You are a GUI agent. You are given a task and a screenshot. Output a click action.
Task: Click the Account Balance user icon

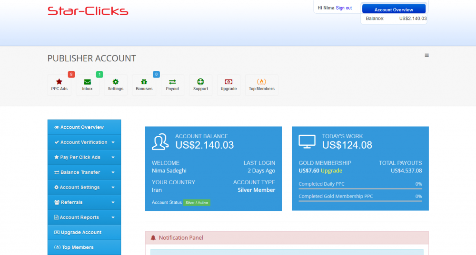point(160,142)
